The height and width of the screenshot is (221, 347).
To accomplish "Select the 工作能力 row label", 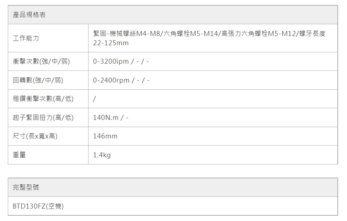I will click(26, 38).
